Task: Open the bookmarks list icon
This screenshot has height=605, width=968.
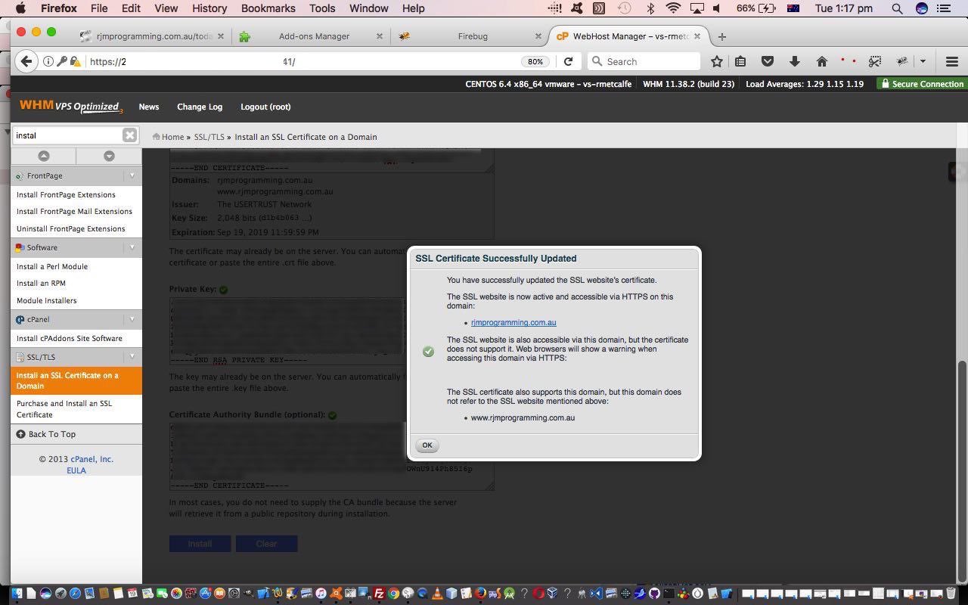Action: [741, 61]
